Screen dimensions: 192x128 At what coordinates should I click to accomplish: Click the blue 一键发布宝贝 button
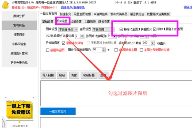pos(58,111)
